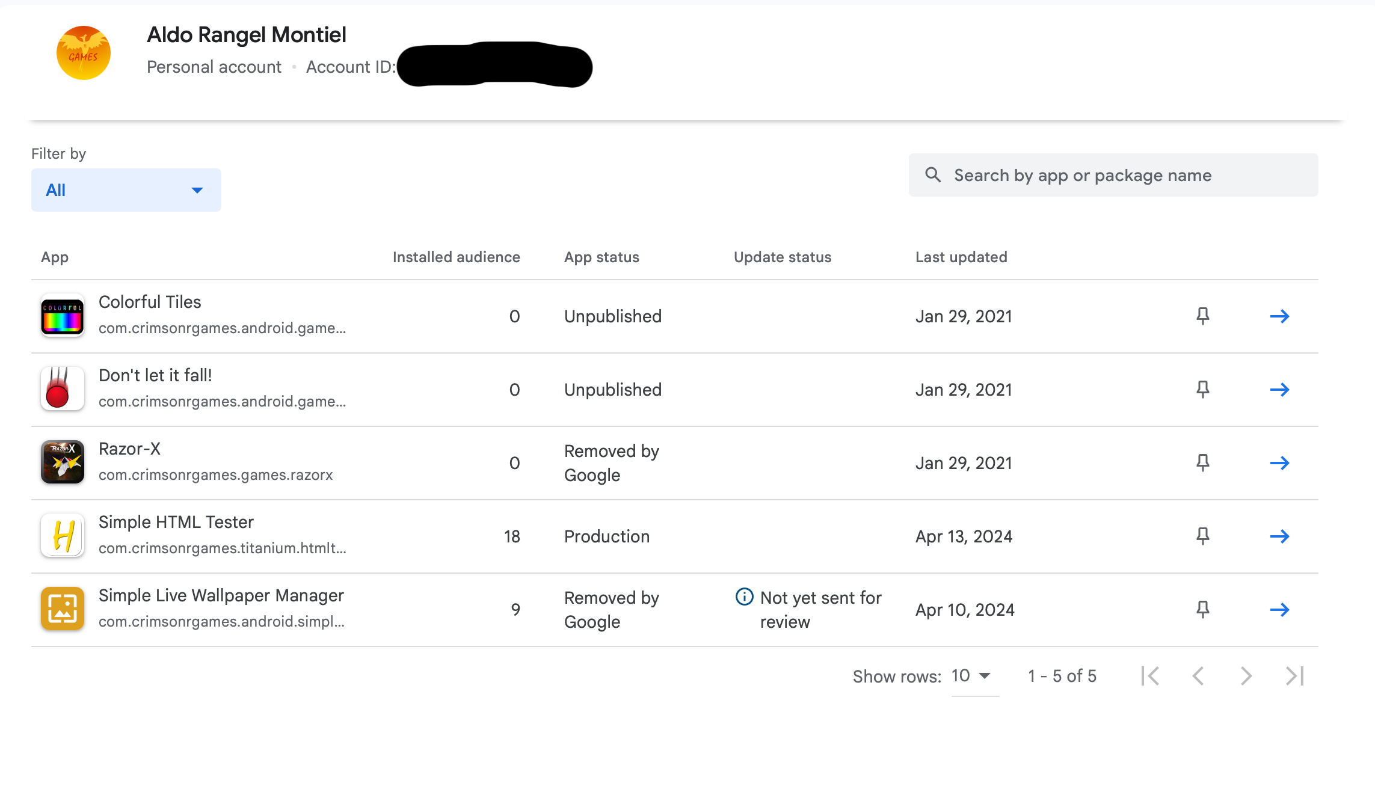Open the Don't let it fall! app name
Screen dimensions: 1375x807
point(155,375)
